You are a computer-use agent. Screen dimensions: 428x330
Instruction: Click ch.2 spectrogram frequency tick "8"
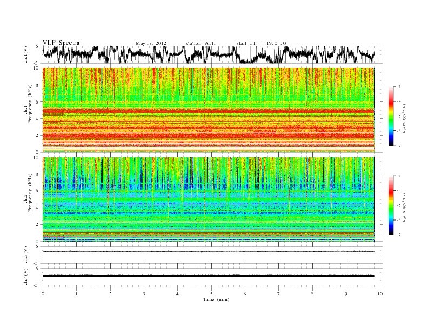point(37,174)
